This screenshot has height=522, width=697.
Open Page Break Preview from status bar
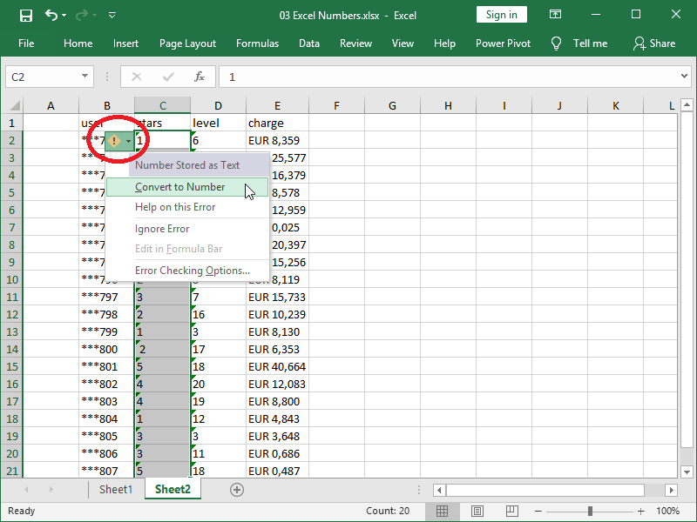pos(511,512)
